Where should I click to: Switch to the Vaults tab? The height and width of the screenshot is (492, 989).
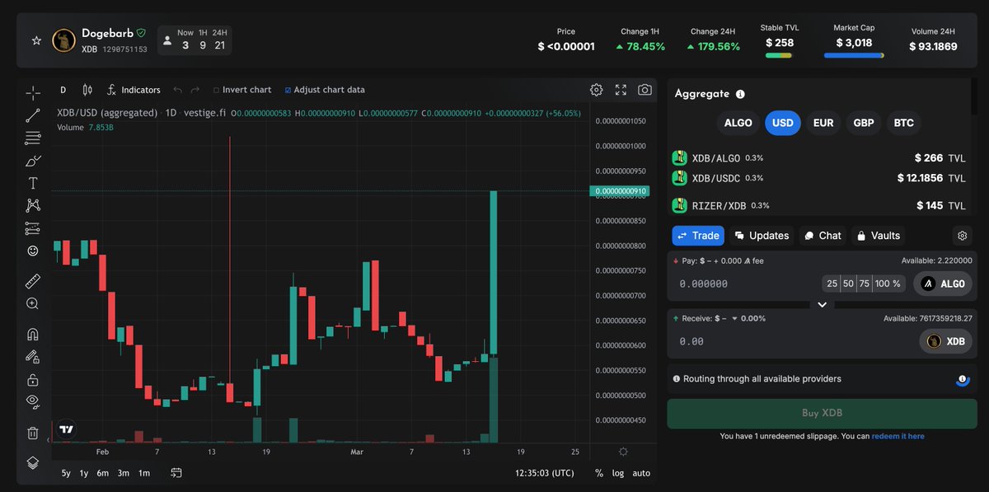tap(879, 236)
